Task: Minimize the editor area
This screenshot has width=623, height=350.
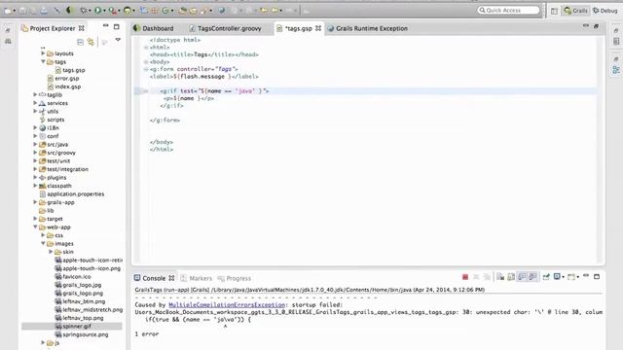Action: [x=586, y=26]
